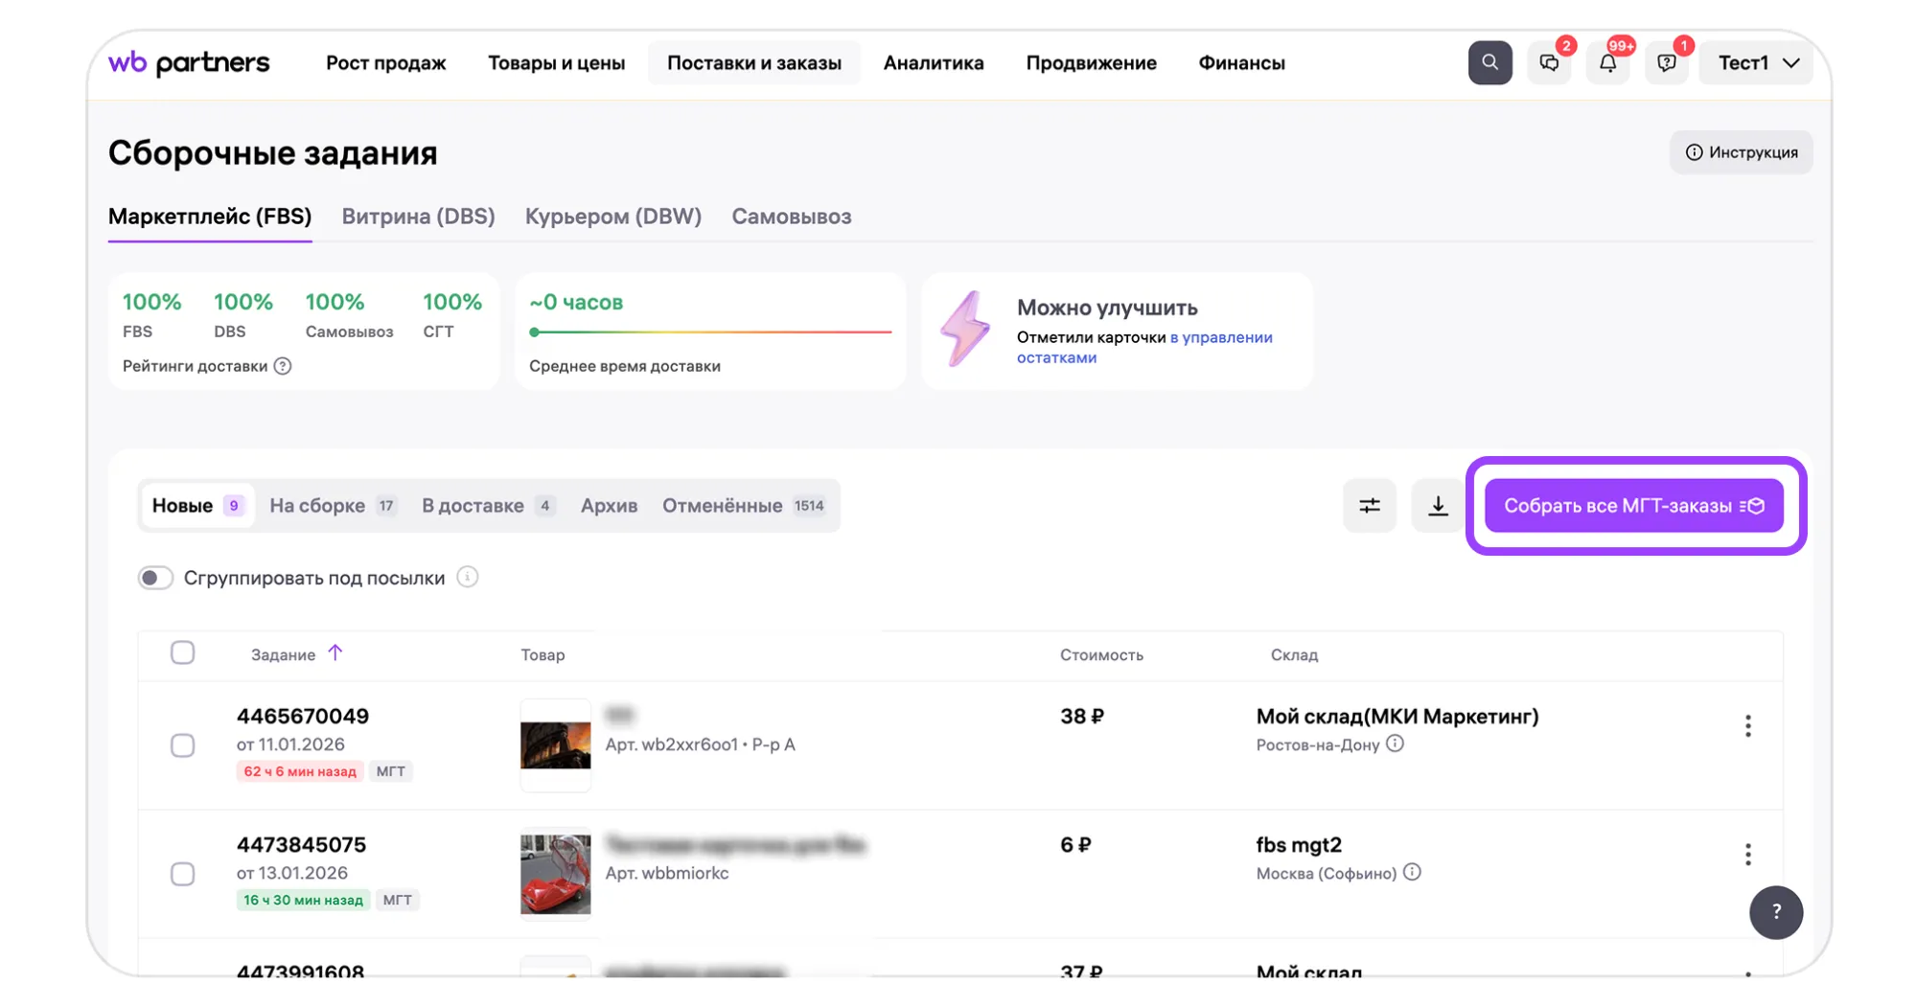The height and width of the screenshot is (1007, 1916).
Task: Open the support questions icon in the header
Action: coord(1666,63)
